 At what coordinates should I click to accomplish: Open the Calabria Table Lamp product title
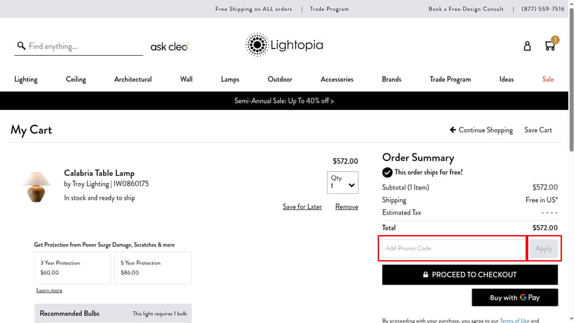(x=99, y=173)
